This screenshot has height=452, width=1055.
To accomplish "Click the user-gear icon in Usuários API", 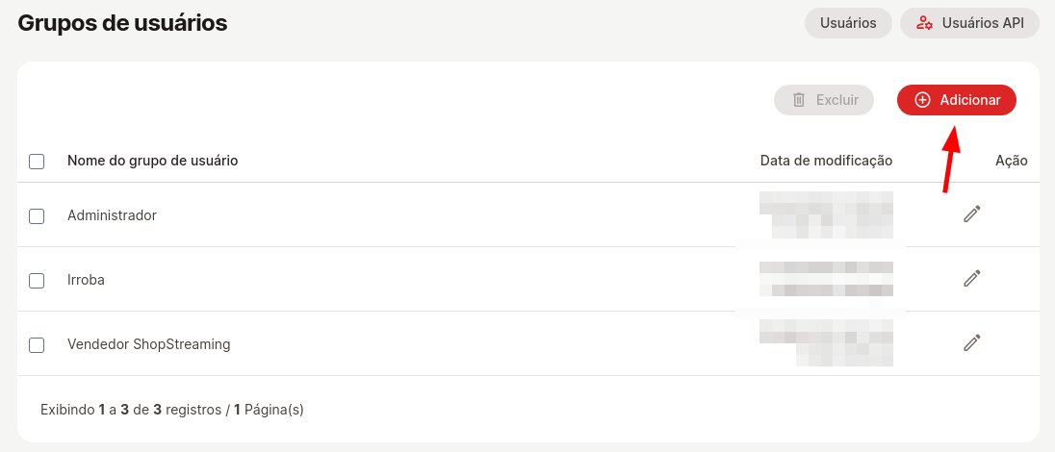I will (x=925, y=23).
